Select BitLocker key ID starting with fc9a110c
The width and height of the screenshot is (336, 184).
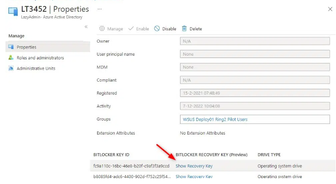tap(131, 166)
